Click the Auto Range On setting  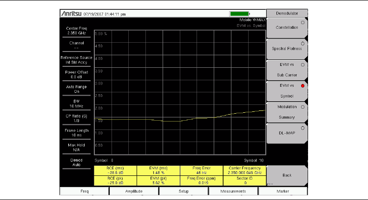tap(77, 89)
